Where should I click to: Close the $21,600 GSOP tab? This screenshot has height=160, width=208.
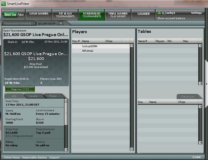61,23
